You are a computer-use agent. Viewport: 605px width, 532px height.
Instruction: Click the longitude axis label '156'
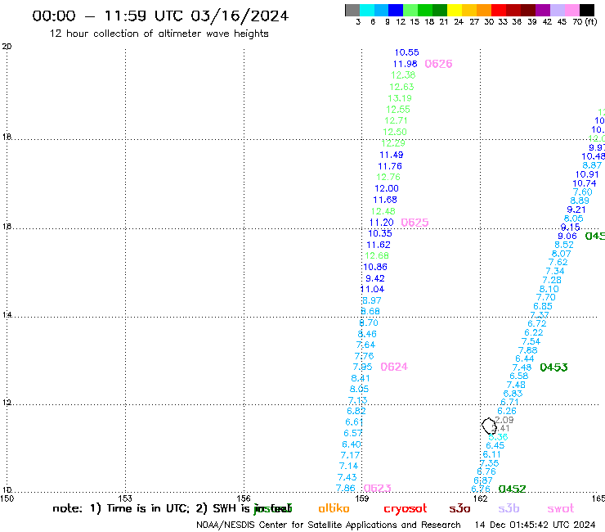pos(244,498)
